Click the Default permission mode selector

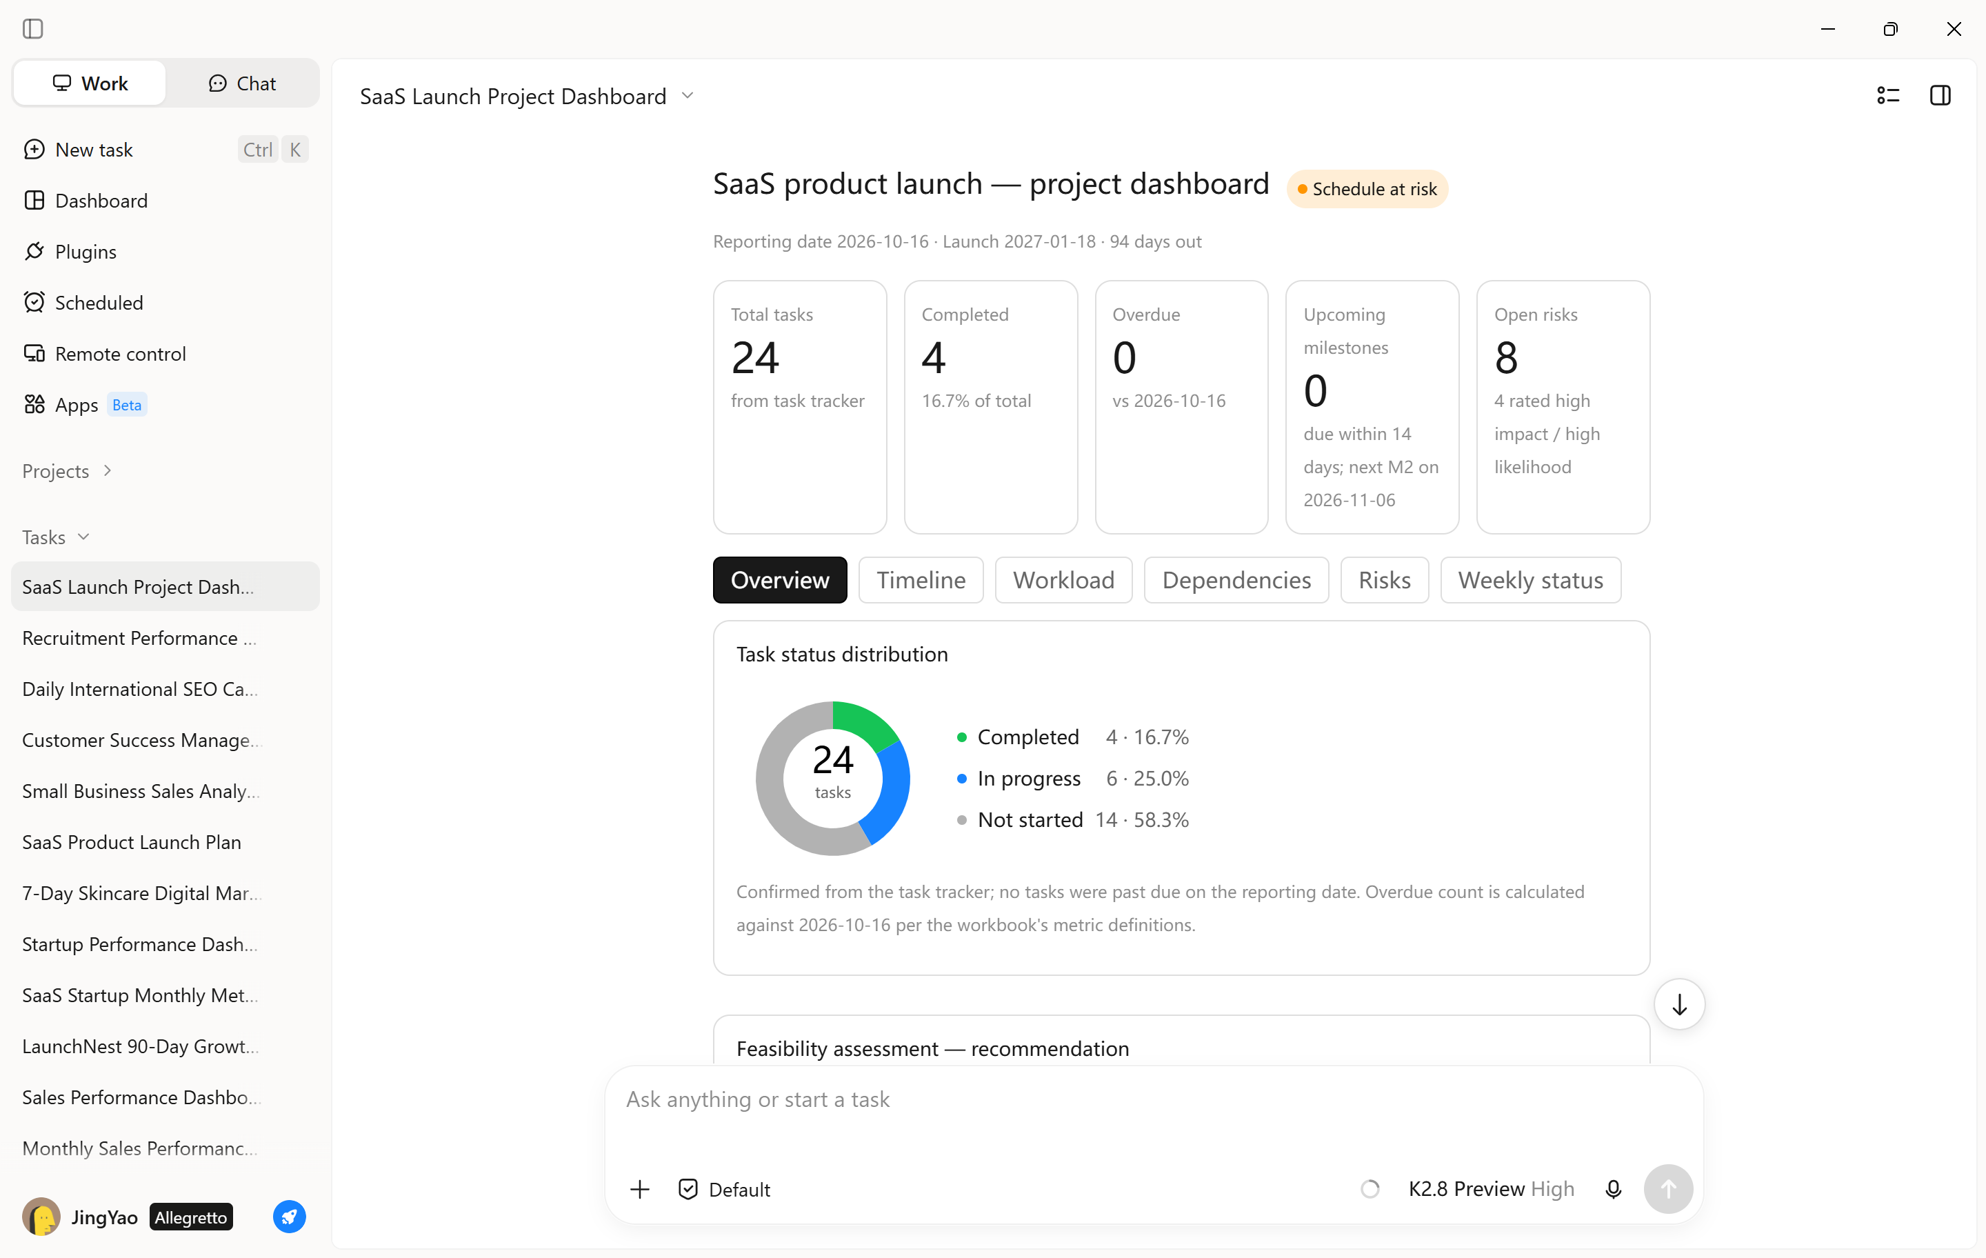724,1189
